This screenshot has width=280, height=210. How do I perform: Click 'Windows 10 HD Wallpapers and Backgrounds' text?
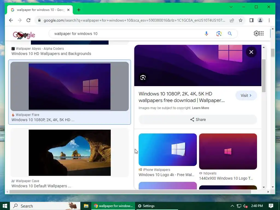(x=51, y=54)
